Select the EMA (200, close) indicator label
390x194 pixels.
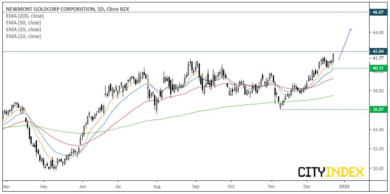[x=24, y=16]
